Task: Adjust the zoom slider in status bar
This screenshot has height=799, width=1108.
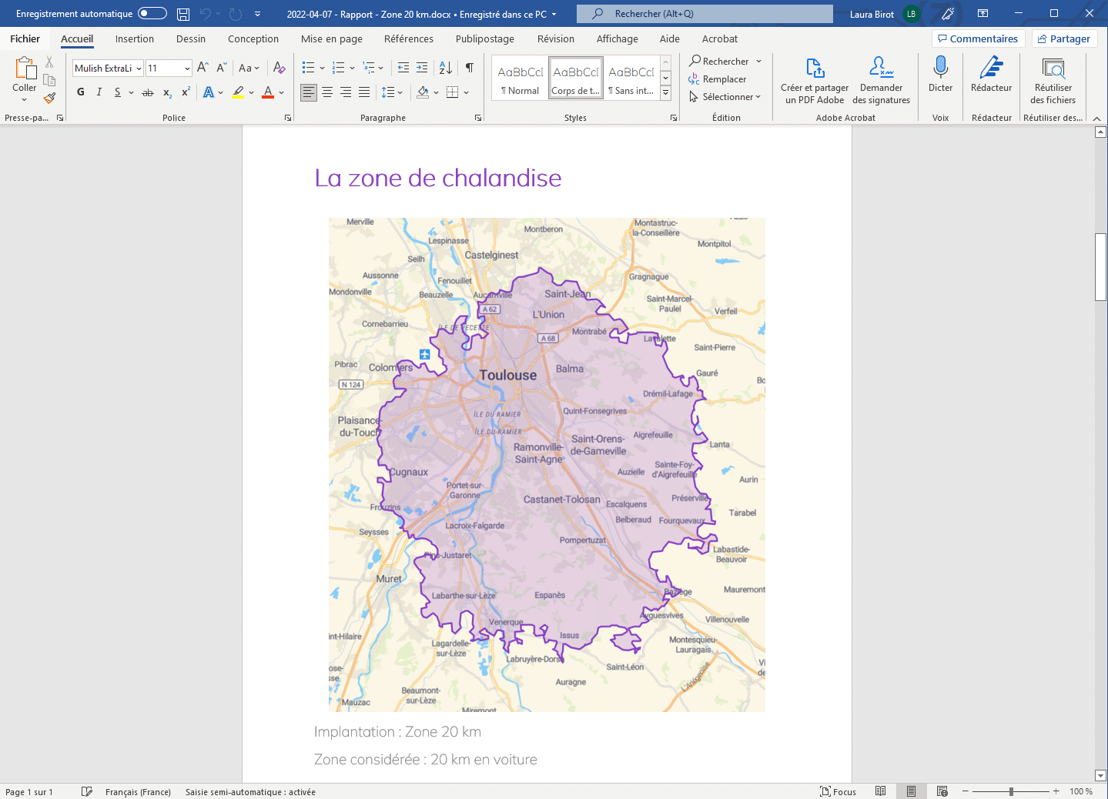Action: point(1011,791)
